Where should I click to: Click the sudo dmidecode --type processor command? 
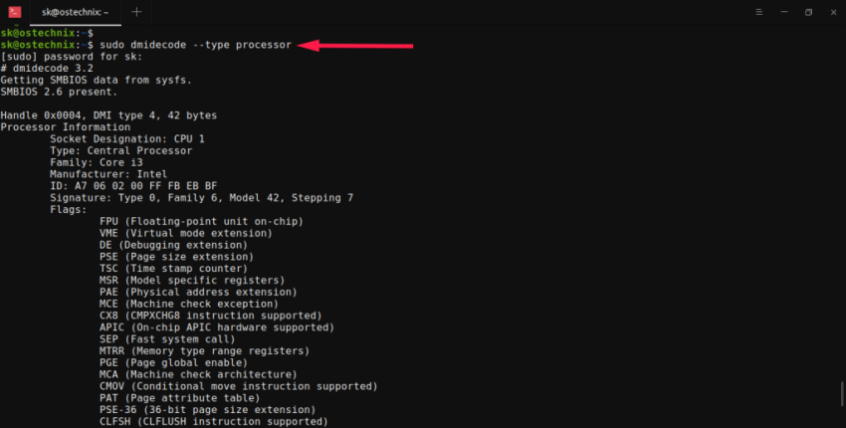(x=195, y=45)
